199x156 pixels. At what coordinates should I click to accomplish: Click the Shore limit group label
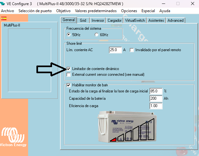point(74,43)
